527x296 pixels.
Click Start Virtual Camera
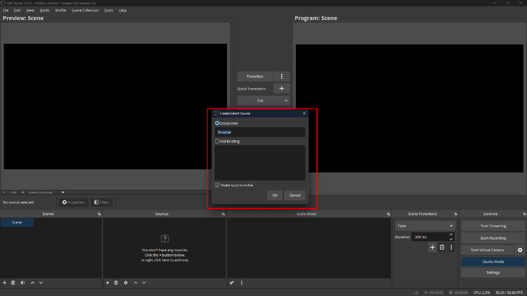tap(487, 250)
